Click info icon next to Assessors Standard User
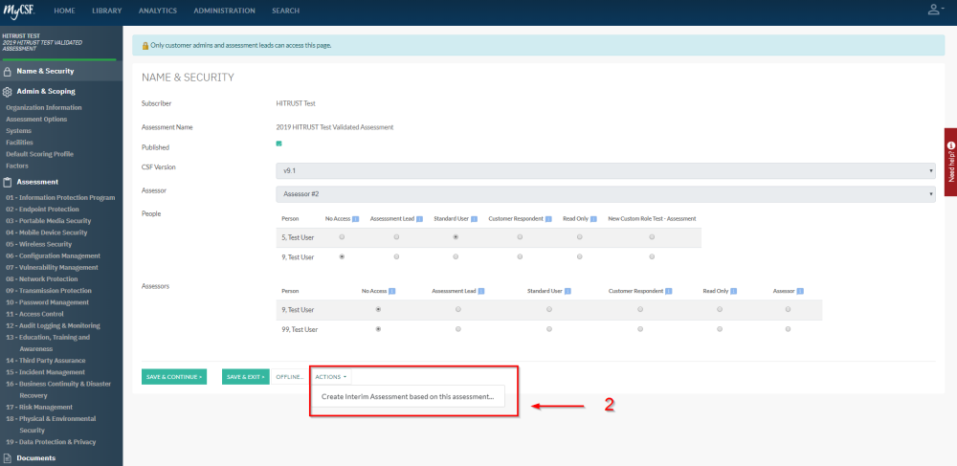This screenshot has height=466, width=957. click(568, 292)
